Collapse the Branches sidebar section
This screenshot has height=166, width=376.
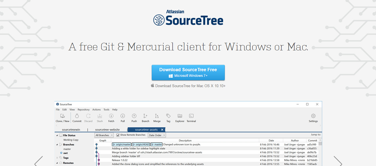pyautogui.click(x=57, y=144)
